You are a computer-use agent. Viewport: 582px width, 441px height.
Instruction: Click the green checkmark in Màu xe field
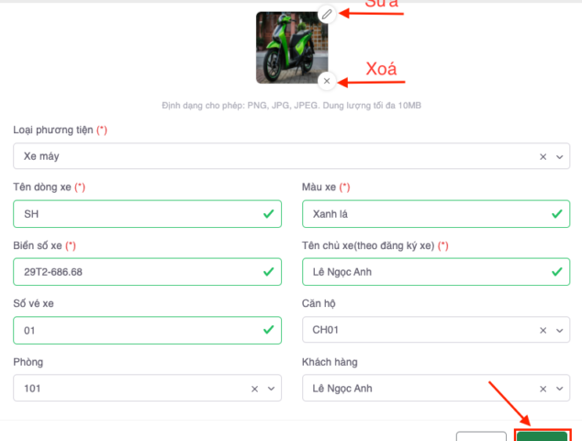pyautogui.click(x=557, y=214)
